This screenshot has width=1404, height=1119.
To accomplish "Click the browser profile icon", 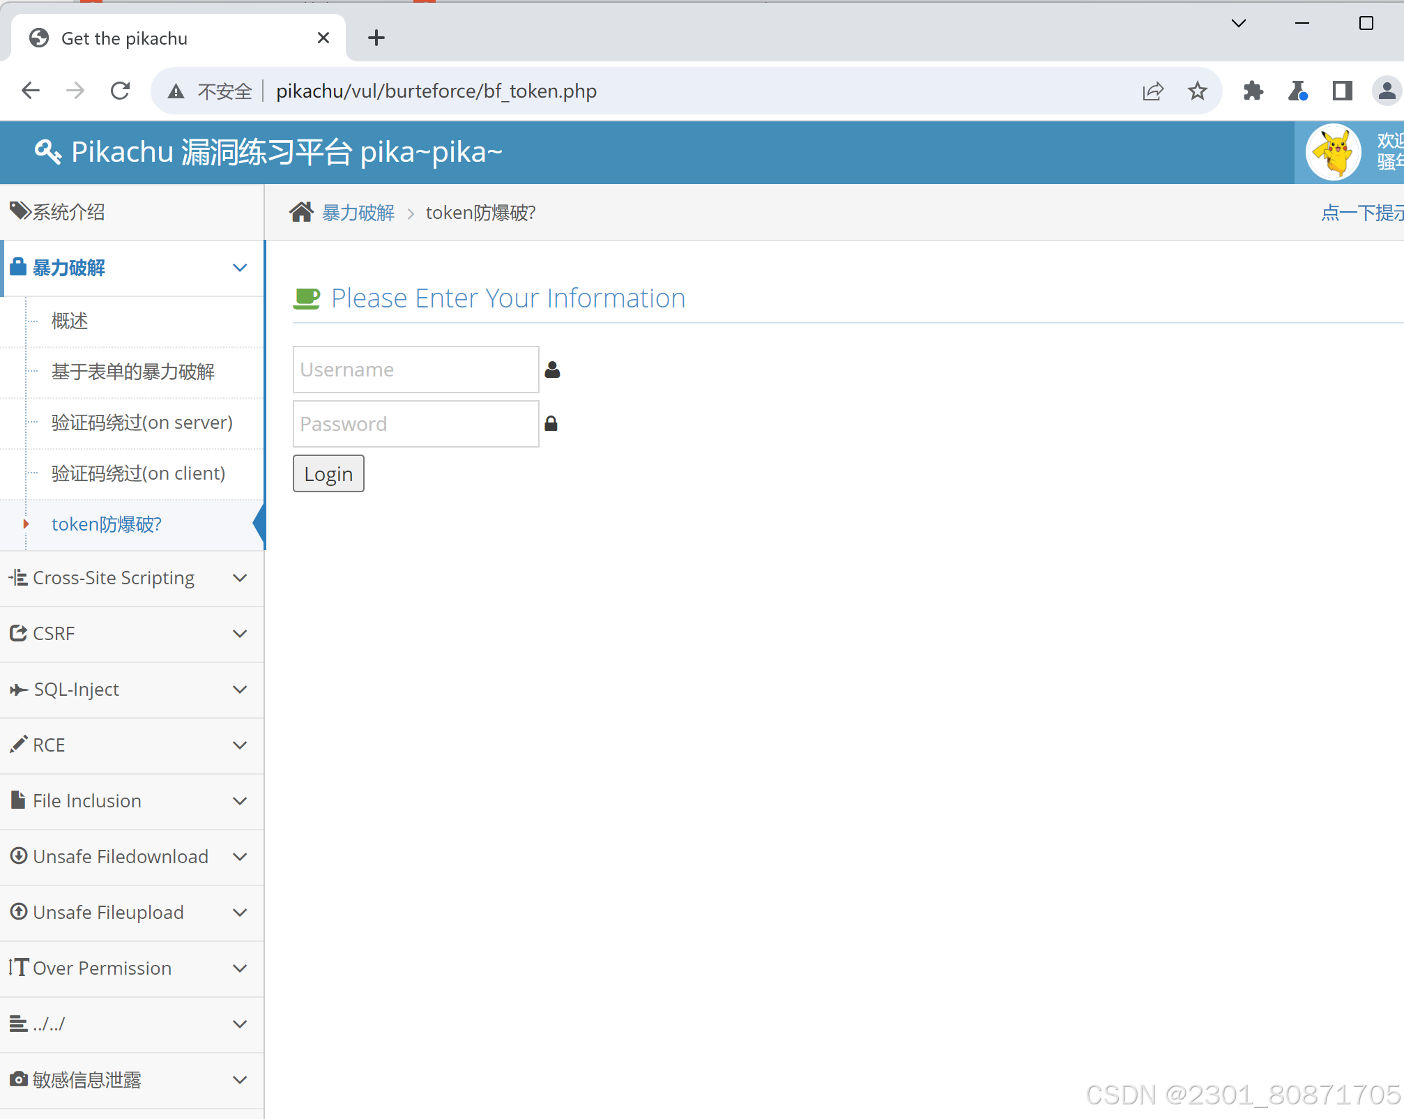I will coord(1386,91).
